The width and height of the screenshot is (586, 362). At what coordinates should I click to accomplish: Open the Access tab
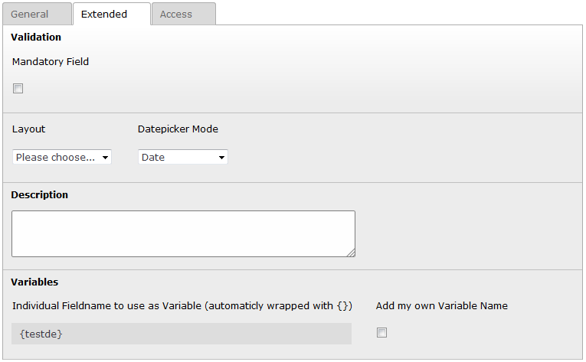point(176,14)
